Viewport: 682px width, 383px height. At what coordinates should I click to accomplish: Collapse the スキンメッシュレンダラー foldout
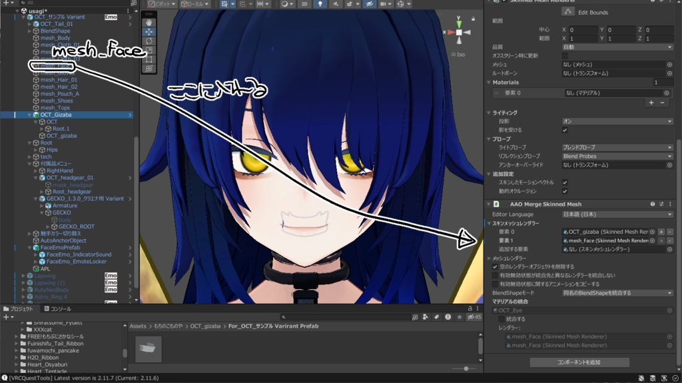click(489, 223)
